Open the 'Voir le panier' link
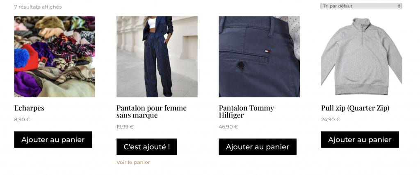Viewport: 420px width, 175px height. (x=133, y=162)
